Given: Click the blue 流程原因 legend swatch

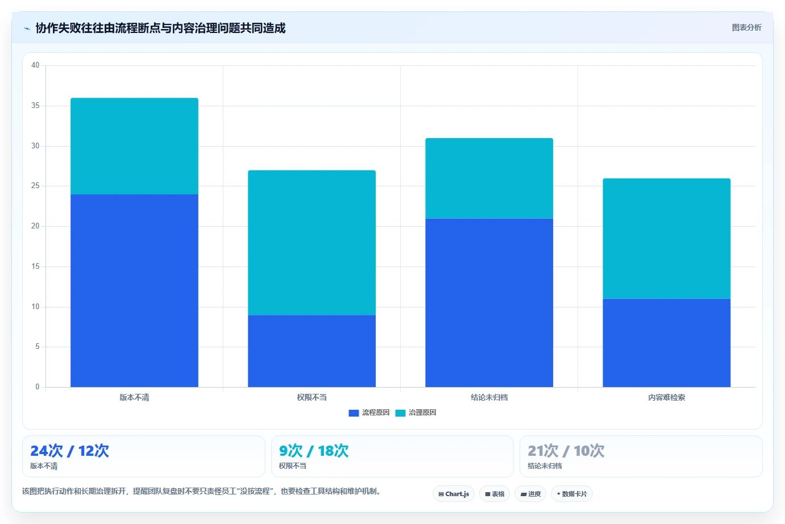Looking at the screenshot, I should [354, 413].
